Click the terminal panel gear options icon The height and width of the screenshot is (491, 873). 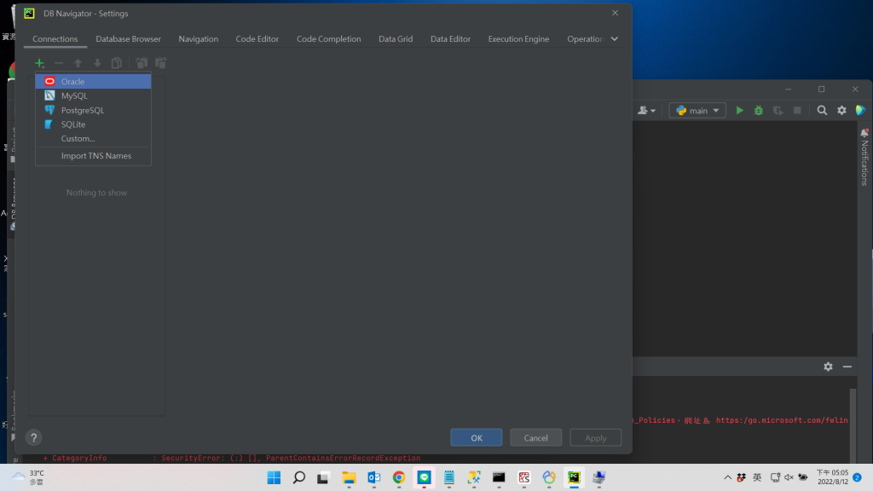click(x=828, y=367)
